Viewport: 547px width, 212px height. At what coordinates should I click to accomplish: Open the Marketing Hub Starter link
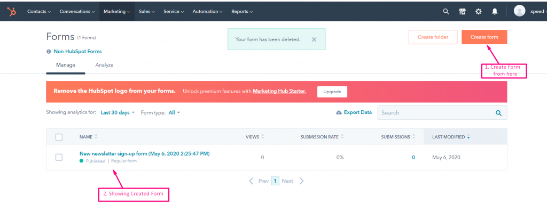279,91
